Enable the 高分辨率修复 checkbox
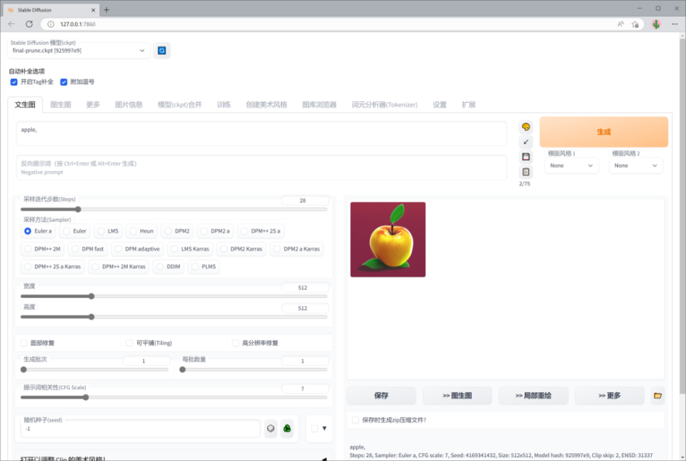The width and height of the screenshot is (686, 461). (235, 343)
